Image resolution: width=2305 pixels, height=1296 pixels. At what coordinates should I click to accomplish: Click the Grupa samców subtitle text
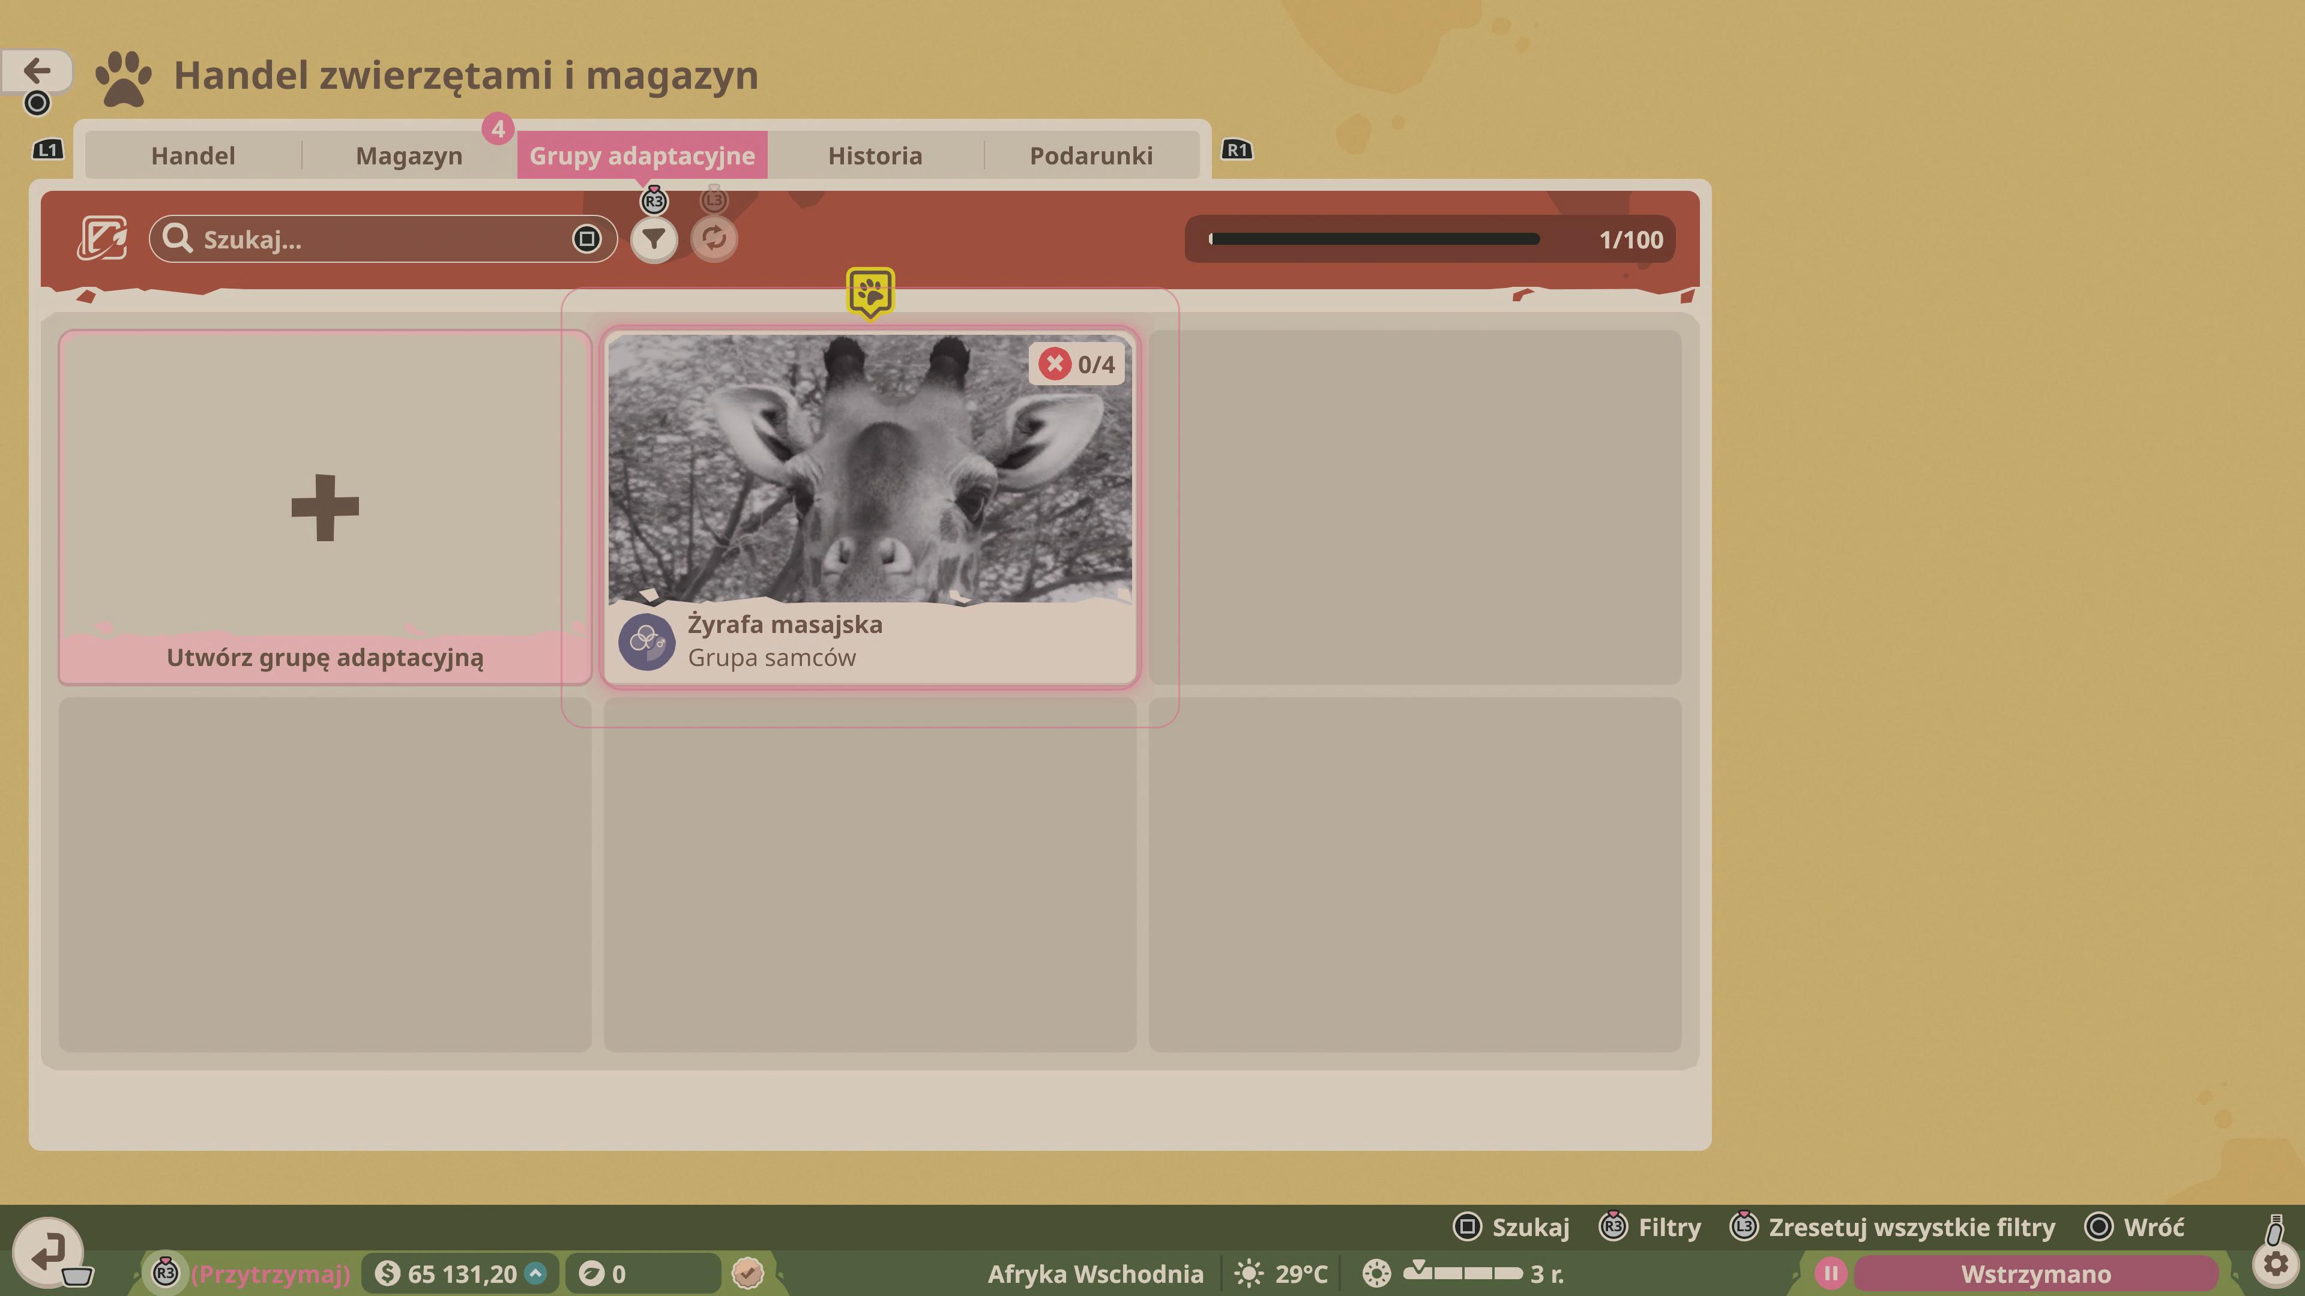pos(771,658)
